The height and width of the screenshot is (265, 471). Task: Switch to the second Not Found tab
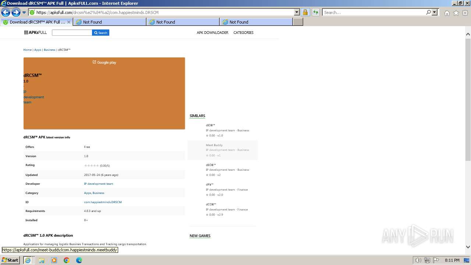[183, 22]
